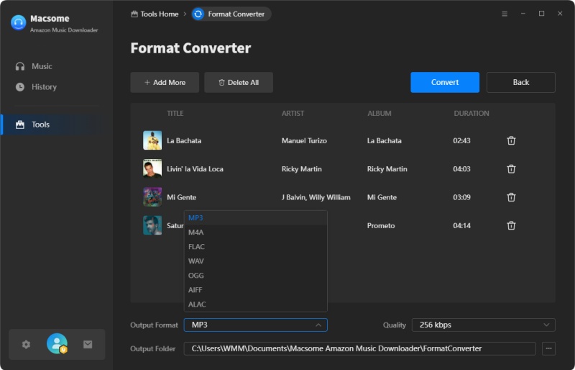Start conversion with Convert button

coord(445,82)
